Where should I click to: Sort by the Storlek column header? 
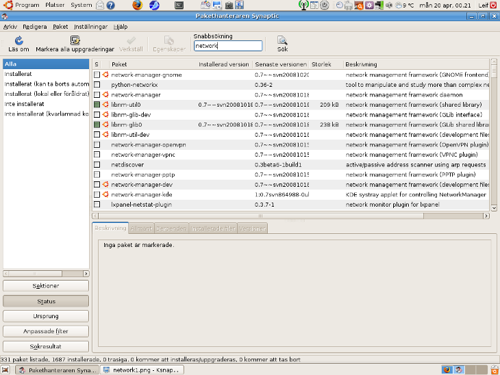coord(325,64)
